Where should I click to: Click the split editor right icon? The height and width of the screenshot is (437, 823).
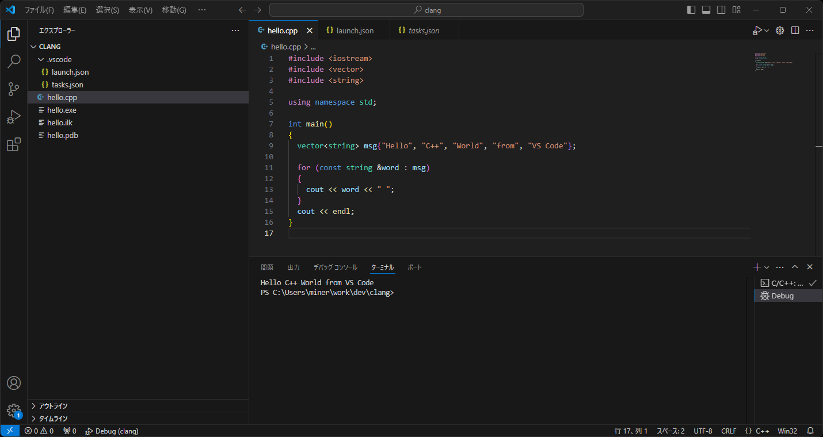tap(795, 30)
